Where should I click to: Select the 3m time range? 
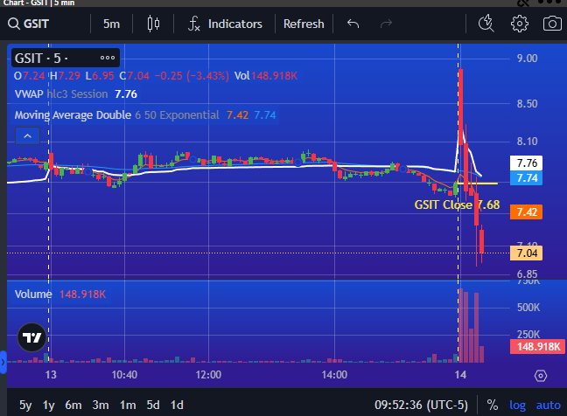click(x=101, y=406)
